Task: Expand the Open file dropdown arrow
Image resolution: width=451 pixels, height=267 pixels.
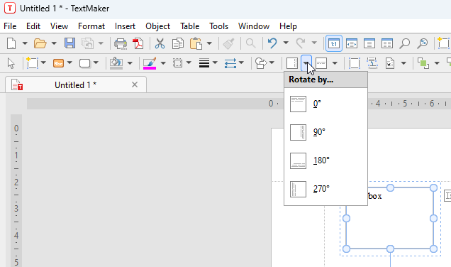Action: (54, 43)
